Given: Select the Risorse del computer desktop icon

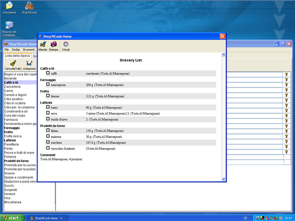Looking at the screenshot, I should pos(10,29).
